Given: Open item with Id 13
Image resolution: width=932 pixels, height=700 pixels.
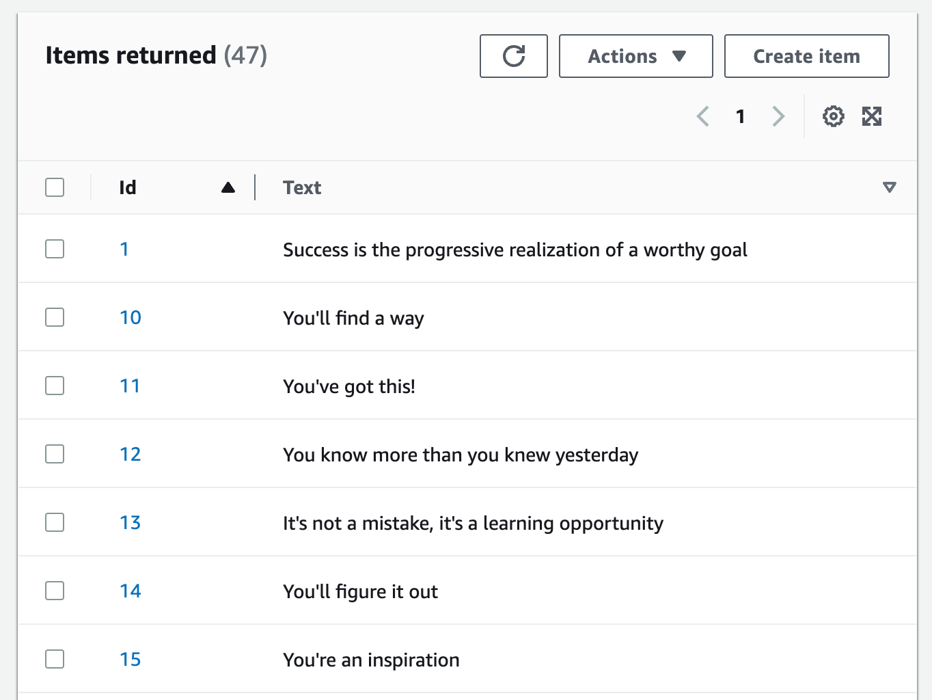Looking at the screenshot, I should tap(131, 523).
